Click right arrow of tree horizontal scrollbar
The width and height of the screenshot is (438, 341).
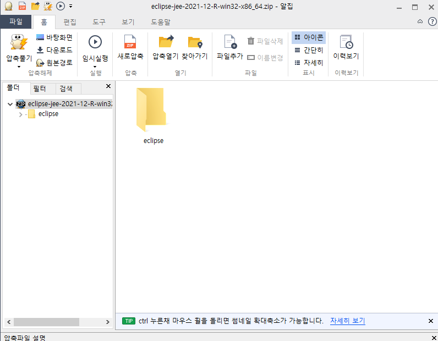[x=108, y=322]
